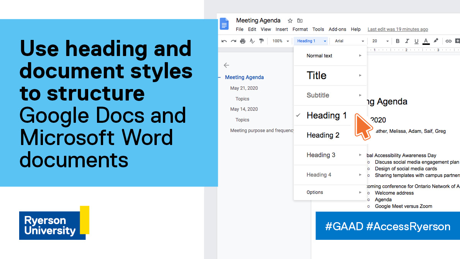Expand the Subtitle submenu arrow
The image size is (460, 259).
point(360,95)
